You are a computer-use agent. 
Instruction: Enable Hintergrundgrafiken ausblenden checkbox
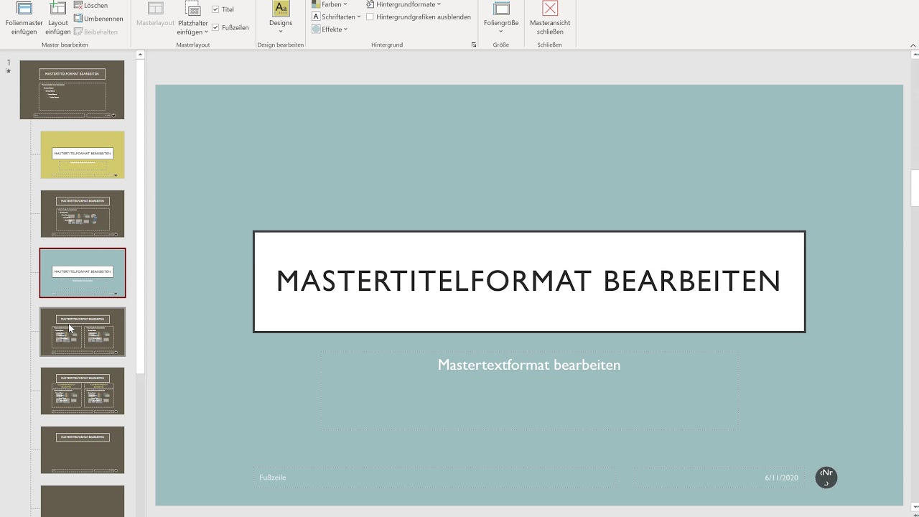[x=370, y=17]
